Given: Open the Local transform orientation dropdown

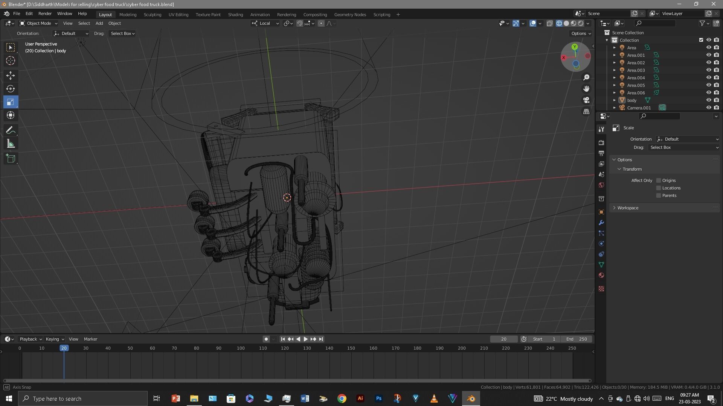Looking at the screenshot, I should point(265,23).
